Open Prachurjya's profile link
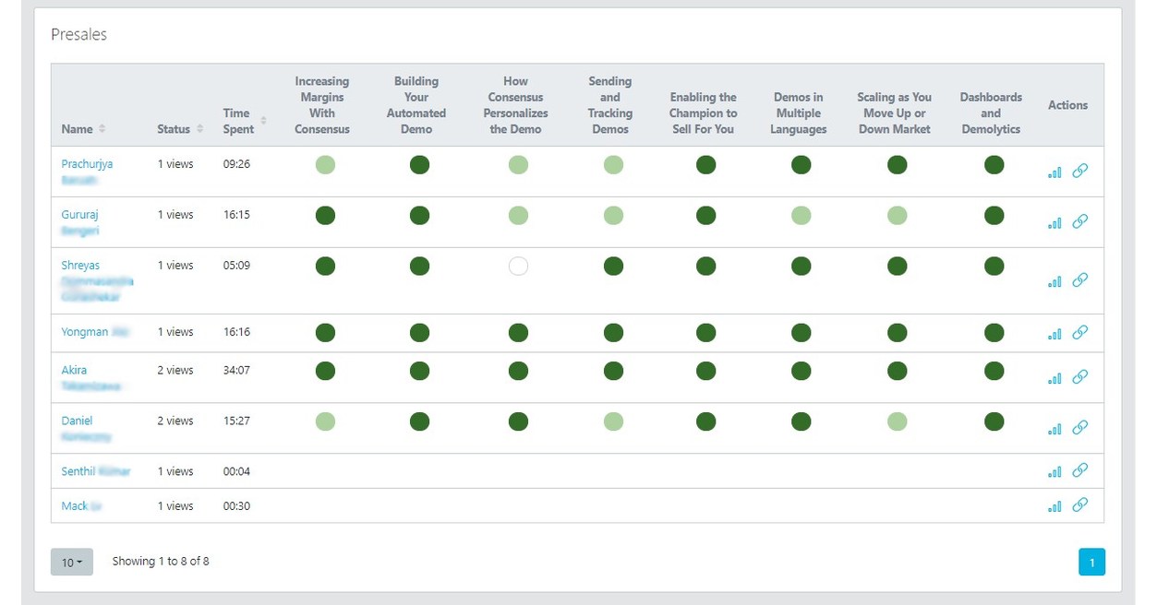This screenshot has height=605, width=1157. [x=85, y=163]
